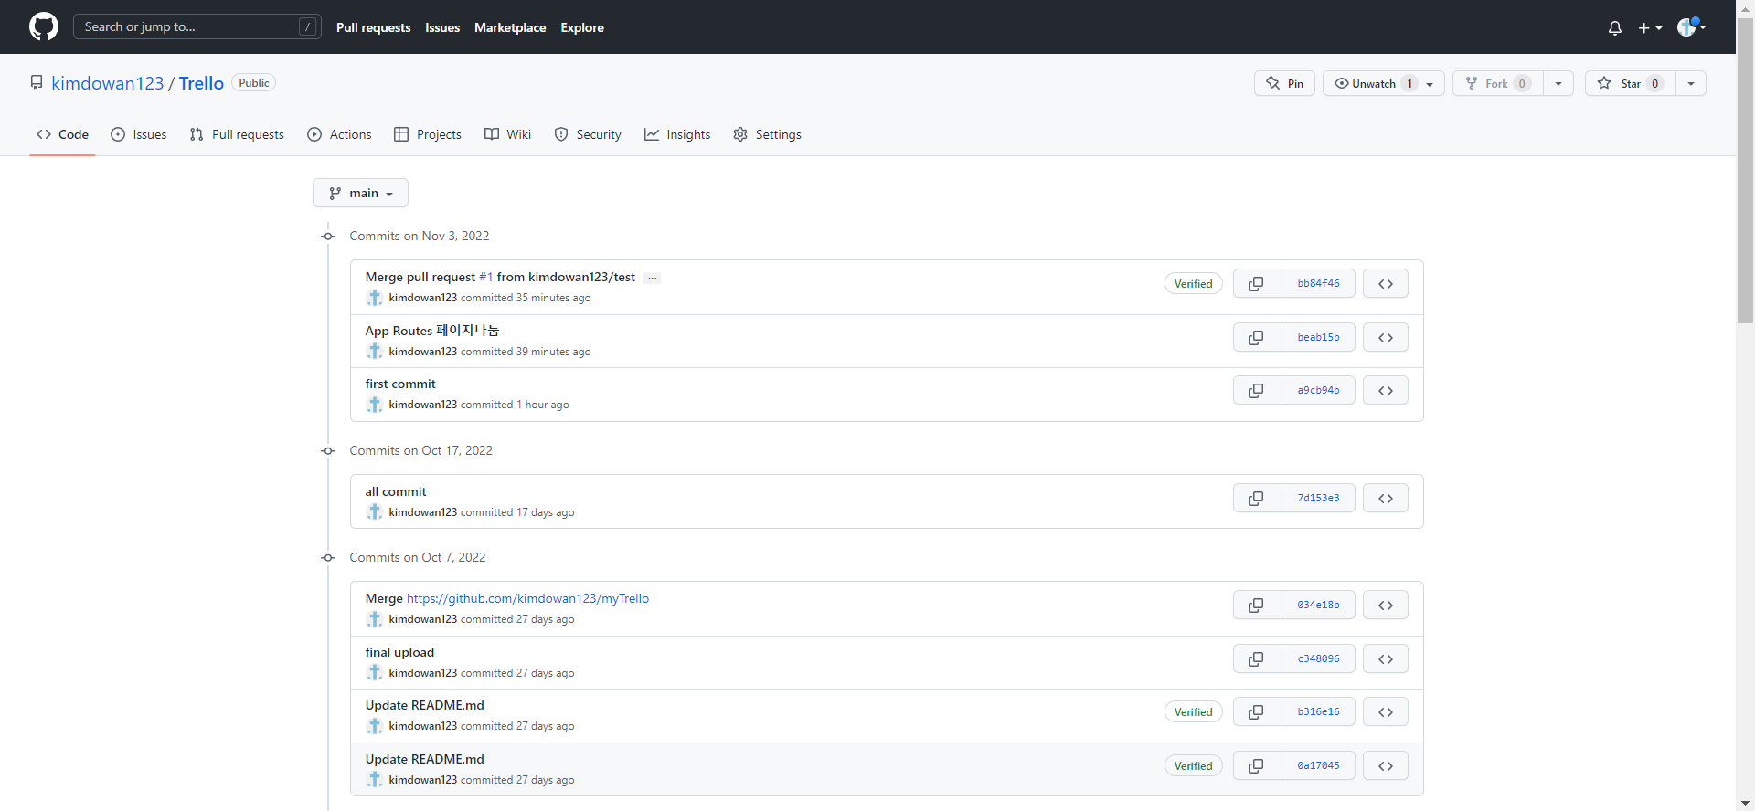This screenshot has height=811, width=1755.
Task: Copy full SHA for commit 7d153e3
Action: click(1257, 499)
